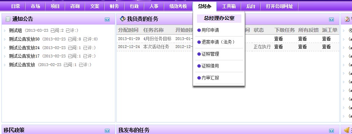Click the bullet arrow beside 测试公告发放24
The height and width of the screenshot is (134, 352).
coord(5,48)
